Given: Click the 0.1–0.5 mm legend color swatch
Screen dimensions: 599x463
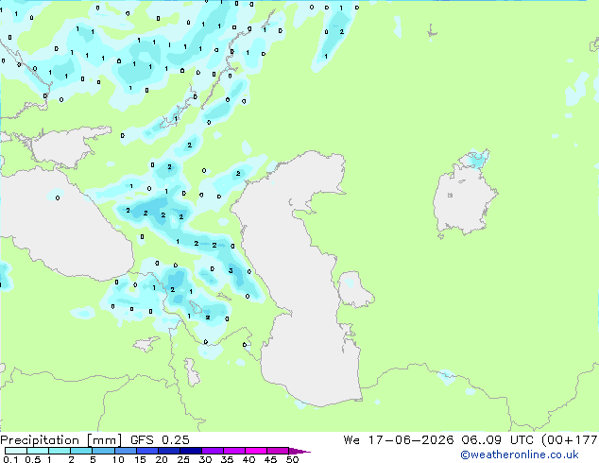Looking at the screenshot, I should (16, 451).
